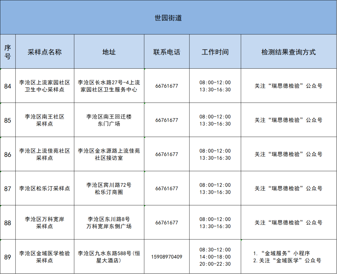Click the 联系电话 column header

(x=166, y=52)
